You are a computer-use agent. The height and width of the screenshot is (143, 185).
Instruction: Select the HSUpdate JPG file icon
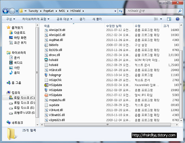tap(46, 95)
